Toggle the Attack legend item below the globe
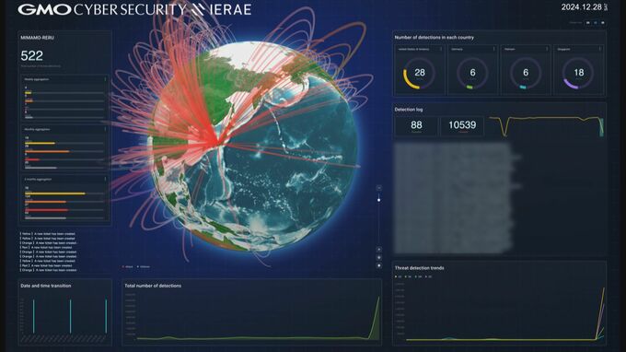The image size is (626, 352). pyautogui.click(x=128, y=267)
